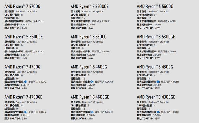Open the AMD Ryzen 3 5300GE heading
This screenshot has width=199, height=123.
click(x=156, y=37)
